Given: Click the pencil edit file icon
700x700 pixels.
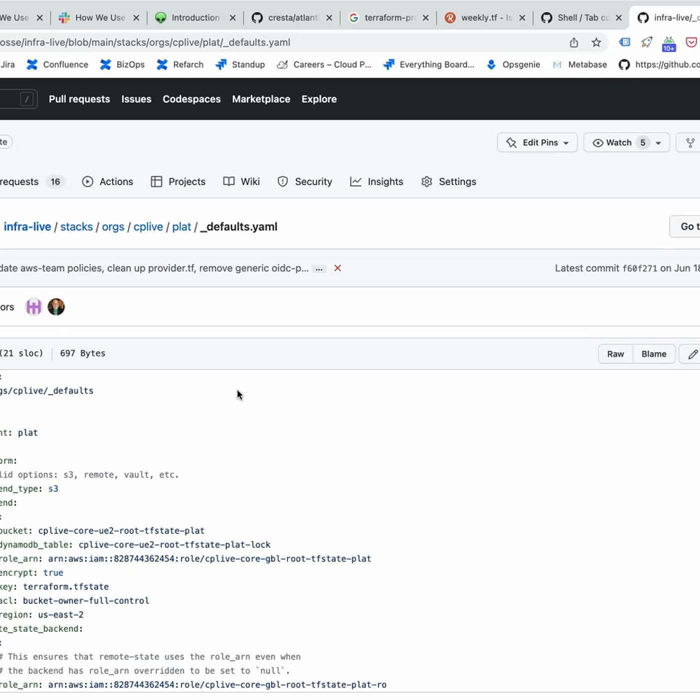Looking at the screenshot, I should point(692,354).
